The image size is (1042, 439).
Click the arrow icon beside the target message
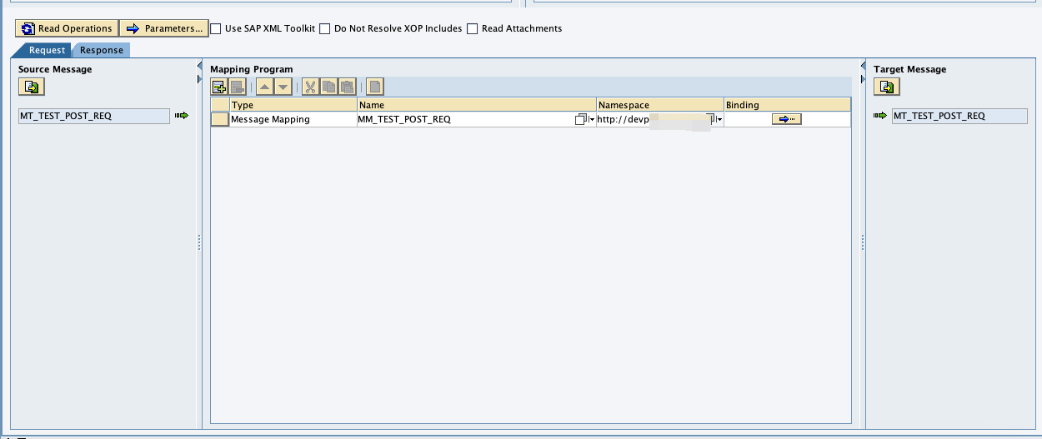click(880, 116)
